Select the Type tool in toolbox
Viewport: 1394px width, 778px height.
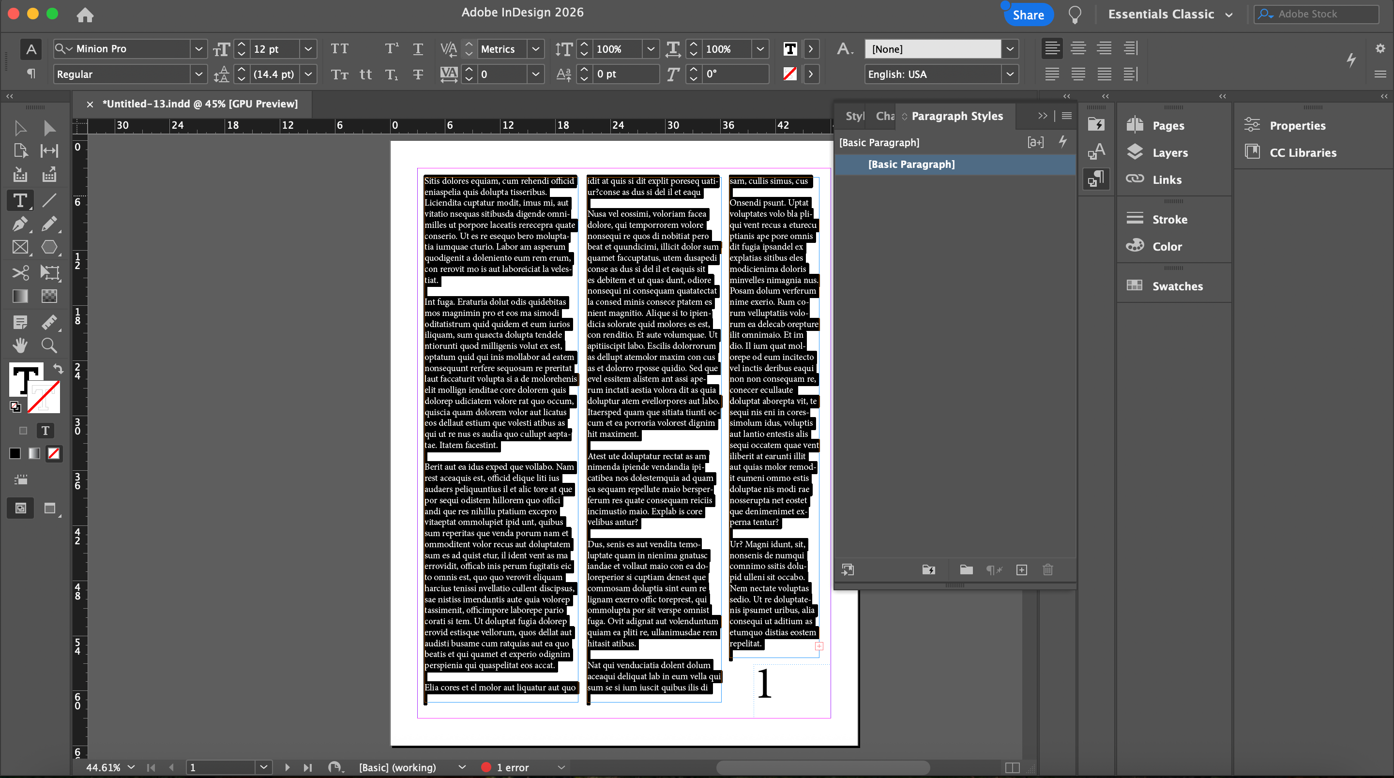tap(20, 201)
